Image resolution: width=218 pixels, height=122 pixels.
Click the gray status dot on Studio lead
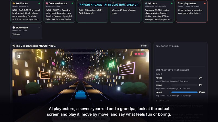pos(39,27)
